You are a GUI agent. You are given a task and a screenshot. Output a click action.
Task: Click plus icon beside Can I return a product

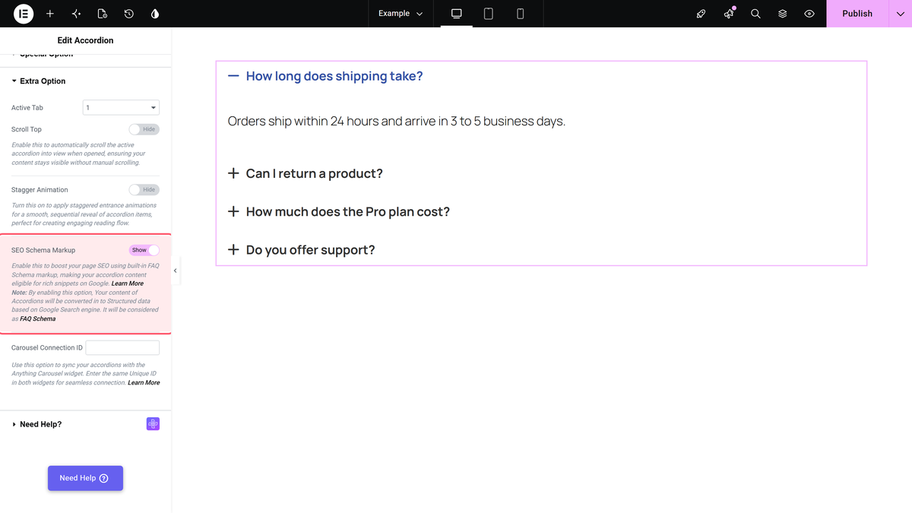(233, 173)
